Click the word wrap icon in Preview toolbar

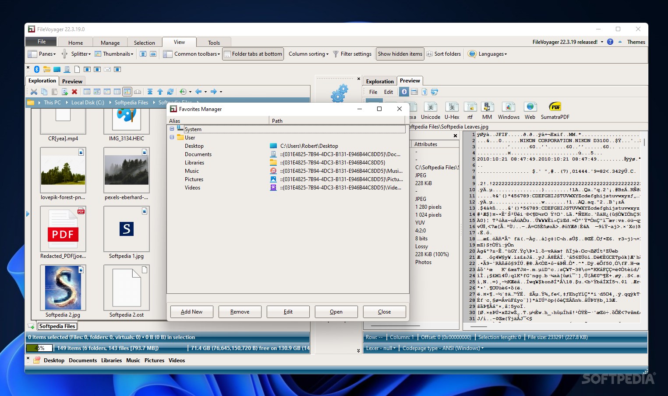[435, 92]
